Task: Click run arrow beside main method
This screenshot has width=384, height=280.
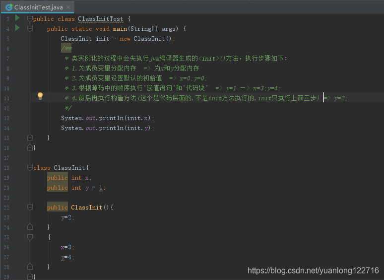Action: click(17, 28)
